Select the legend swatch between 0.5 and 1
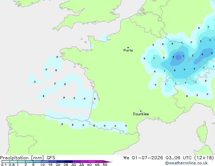215x166 pixels. coord(14,162)
